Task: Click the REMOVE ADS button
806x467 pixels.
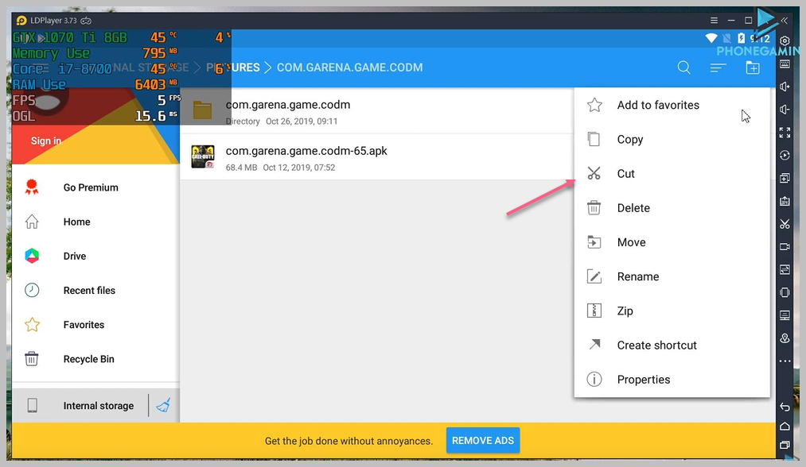Action: 483,440
